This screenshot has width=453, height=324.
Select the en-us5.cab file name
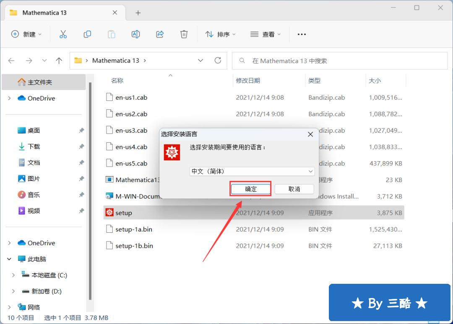131,163
